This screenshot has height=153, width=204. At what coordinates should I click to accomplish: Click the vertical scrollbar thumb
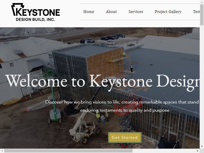pos(202,15)
